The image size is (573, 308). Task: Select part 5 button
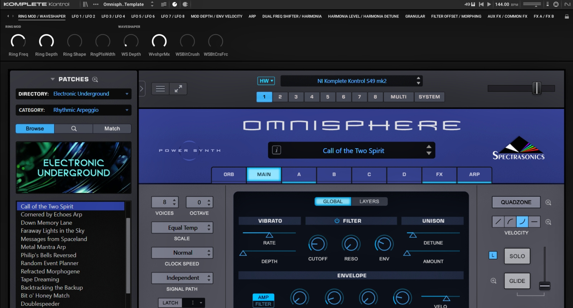[x=328, y=97]
